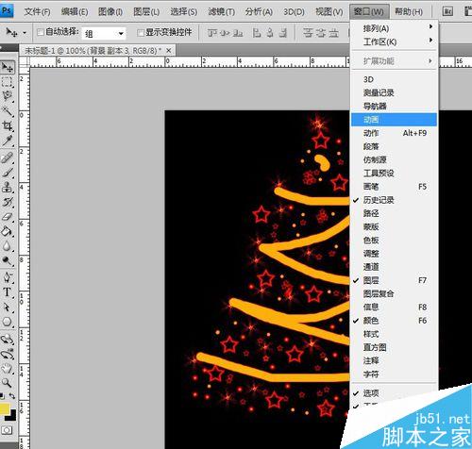Select the 3D Rotate tool
Viewport: 472px width, 449px height.
tap(7, 339)
